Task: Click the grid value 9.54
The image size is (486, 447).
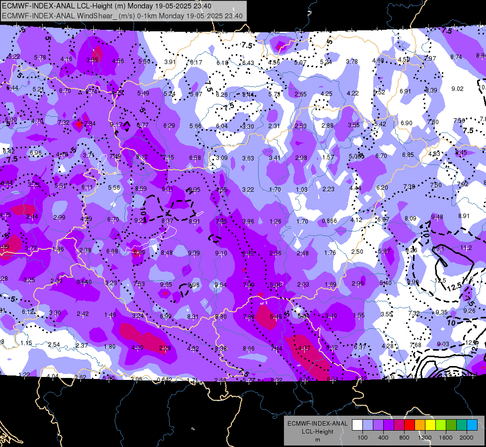Action: tap(221, 285)
